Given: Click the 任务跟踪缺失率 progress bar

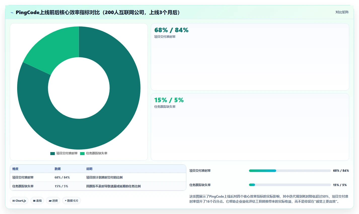Looking at the screenshot, I should pos(290,185).
